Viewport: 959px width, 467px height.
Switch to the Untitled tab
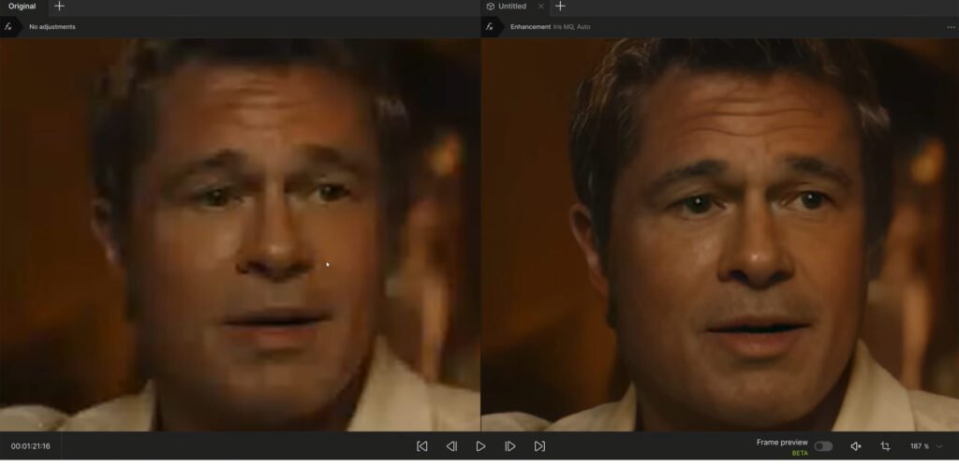point(510,7)
